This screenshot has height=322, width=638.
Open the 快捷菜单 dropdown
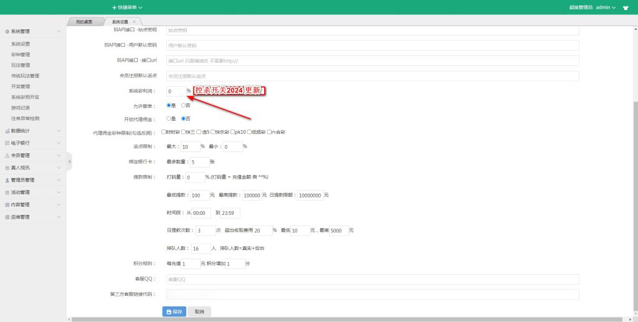128,7
